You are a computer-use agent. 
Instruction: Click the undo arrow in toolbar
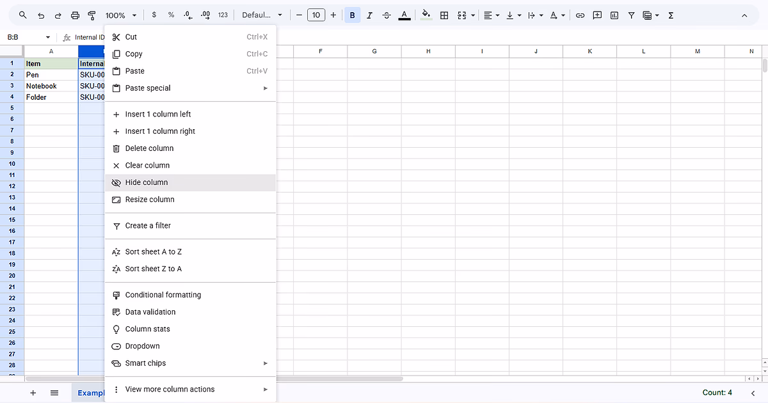[x=41, y=15]
